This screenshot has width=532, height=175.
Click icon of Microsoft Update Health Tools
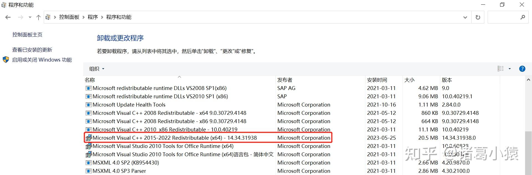(x=88, y=105)
